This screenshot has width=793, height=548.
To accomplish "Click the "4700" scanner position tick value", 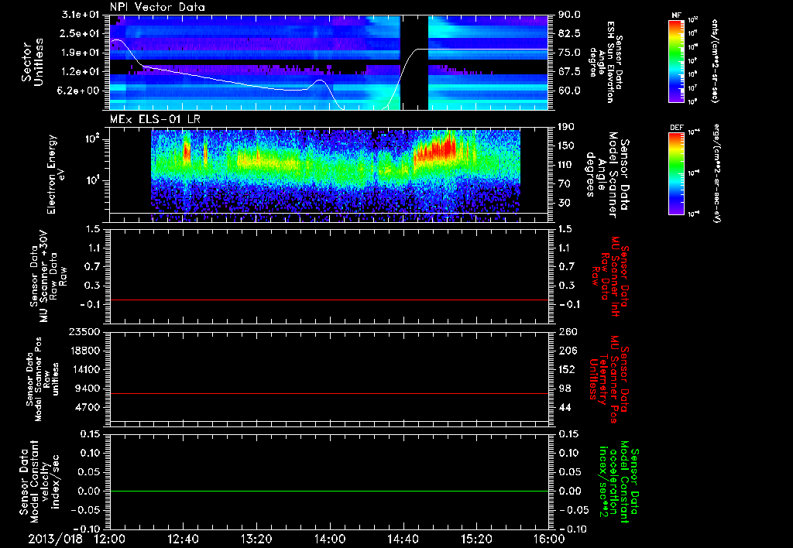I will click(88, 407).
